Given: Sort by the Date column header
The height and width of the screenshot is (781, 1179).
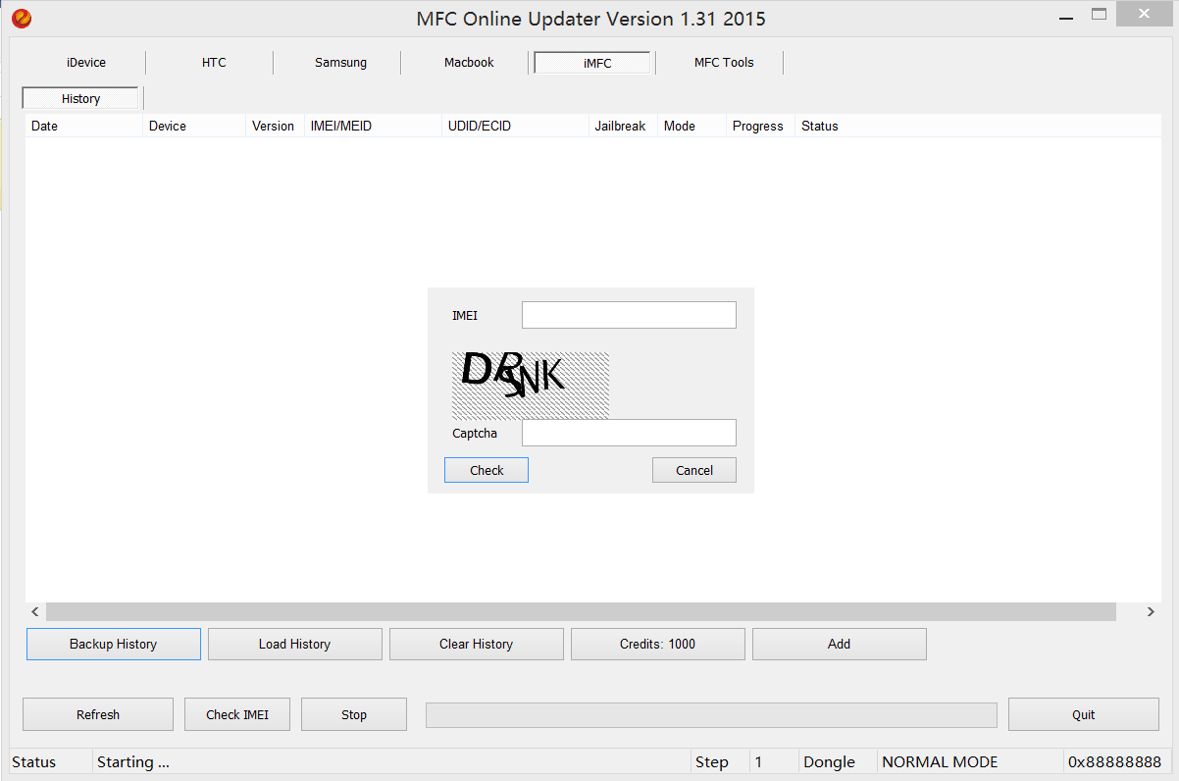Looking at the screenshot, I should pyautogui.click(x=45, y=126).
